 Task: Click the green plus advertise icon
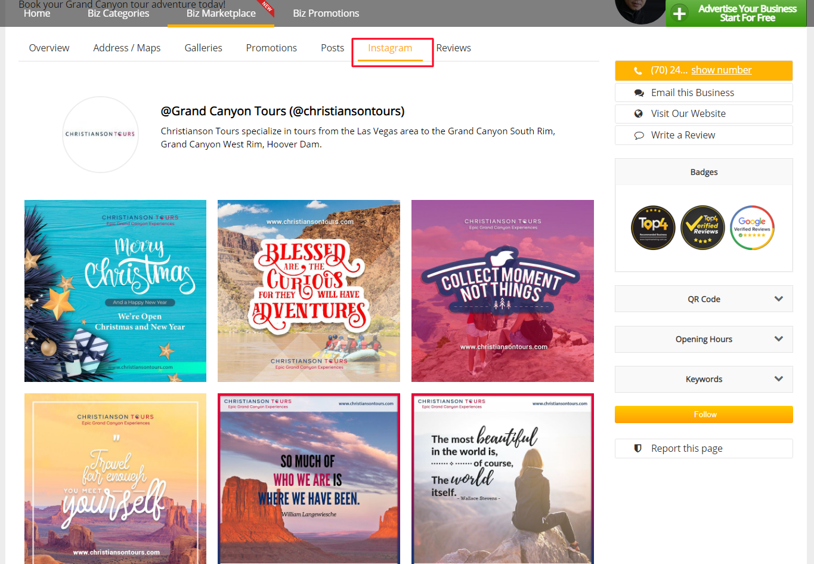point(679,13)
